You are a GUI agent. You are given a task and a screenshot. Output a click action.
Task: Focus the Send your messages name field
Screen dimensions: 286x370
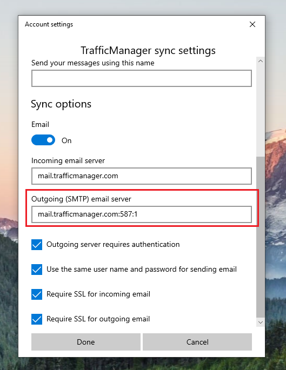(142, 78)
